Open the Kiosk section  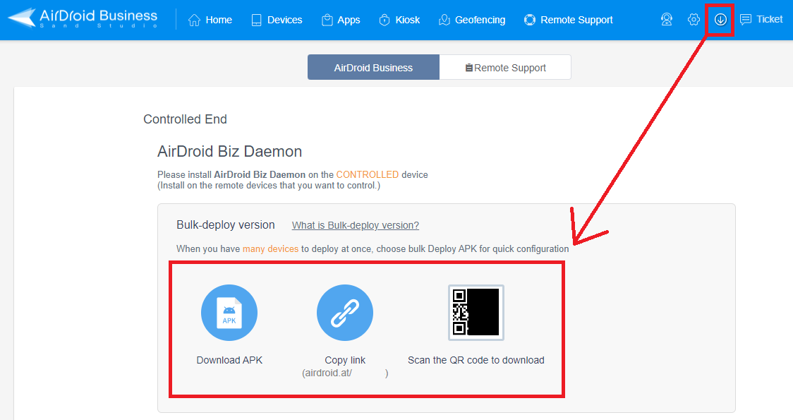click(399, 20)
